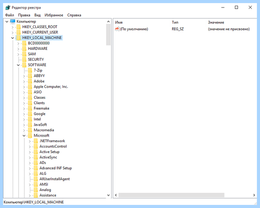Click the ABBYY folder icon

point(30,76)
